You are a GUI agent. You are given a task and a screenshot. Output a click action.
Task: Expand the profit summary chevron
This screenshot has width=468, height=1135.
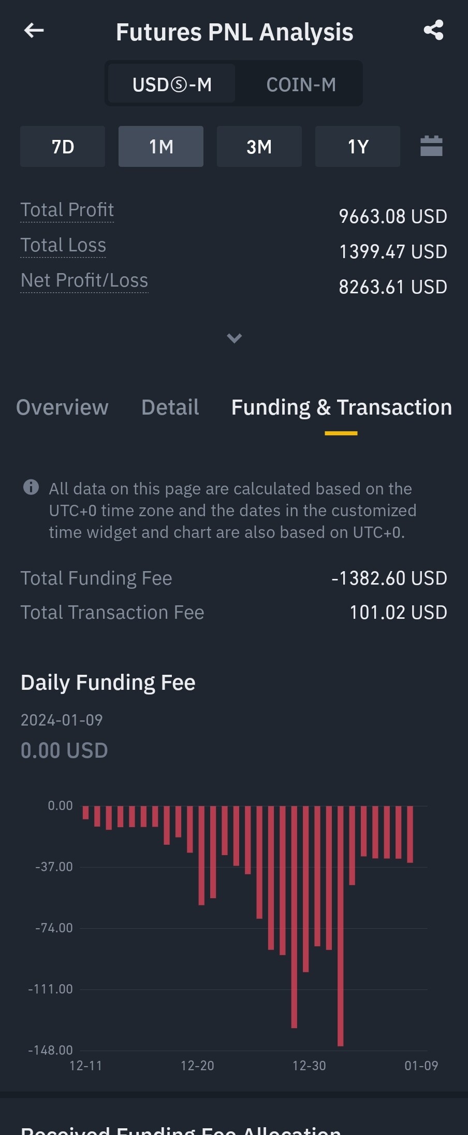pyautogui.click(x=234, y=338)
